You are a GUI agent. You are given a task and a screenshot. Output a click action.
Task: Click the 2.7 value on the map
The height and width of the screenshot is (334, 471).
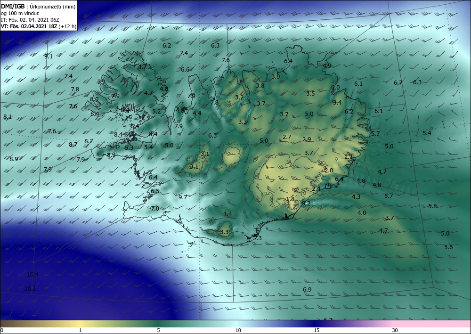[x=287, y=137]
